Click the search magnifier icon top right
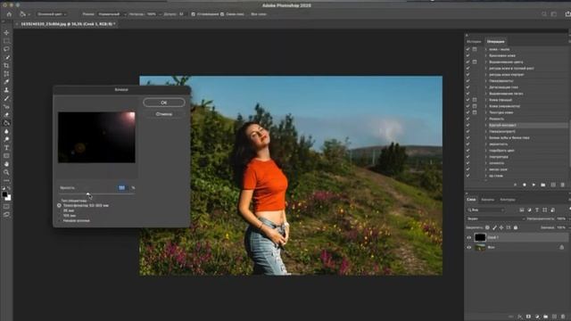This screenshot has height=321, width=571. 544,14
